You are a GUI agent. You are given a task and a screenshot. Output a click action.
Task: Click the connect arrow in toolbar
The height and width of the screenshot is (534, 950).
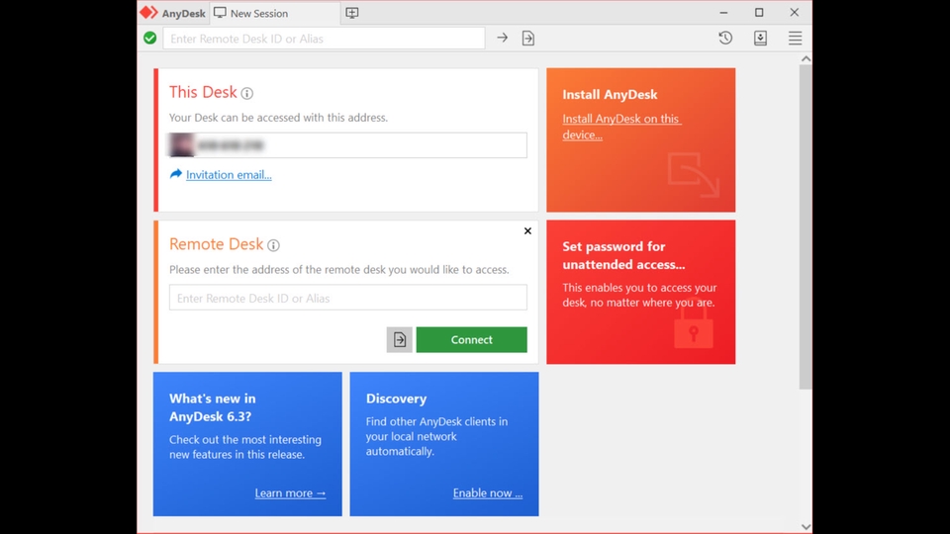(503, 39)
